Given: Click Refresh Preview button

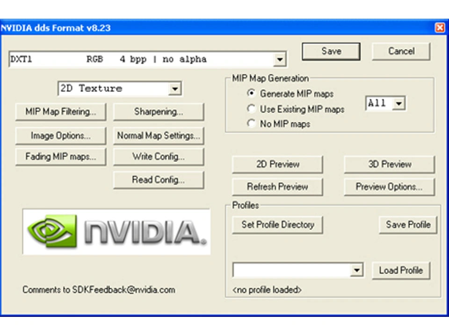Looking at the screenshot, I should [277, 187].
